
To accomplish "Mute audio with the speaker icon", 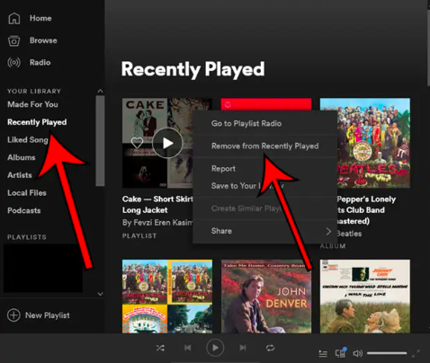I will (357, 353).
